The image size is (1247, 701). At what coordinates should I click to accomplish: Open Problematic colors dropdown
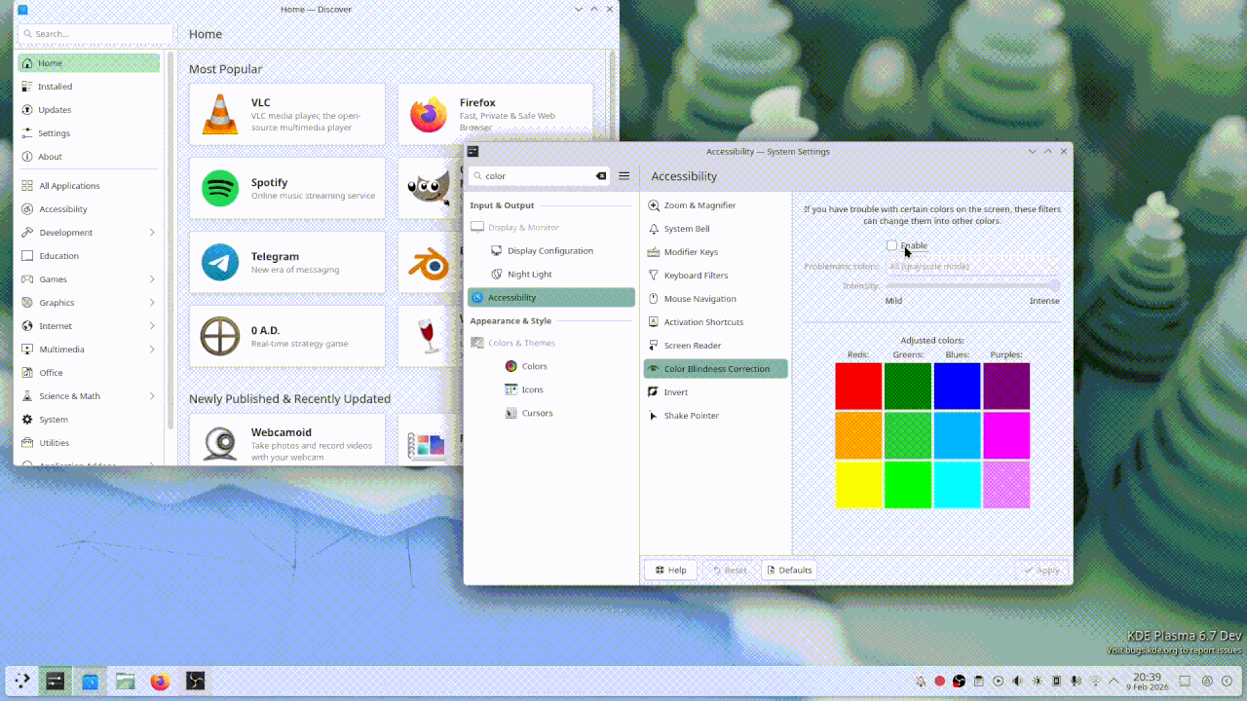pos(972,266)
